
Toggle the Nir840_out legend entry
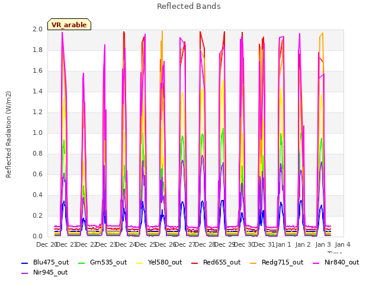pos(336,262)
